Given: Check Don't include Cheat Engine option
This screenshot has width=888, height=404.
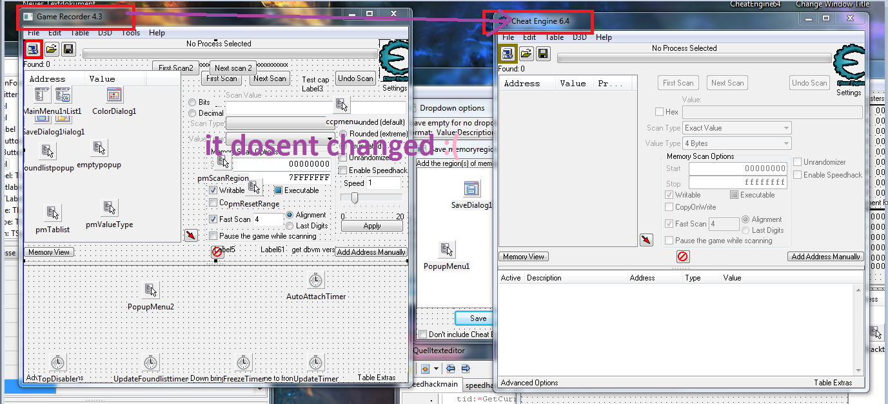Looking at the screenshot, I should [422, 335].
